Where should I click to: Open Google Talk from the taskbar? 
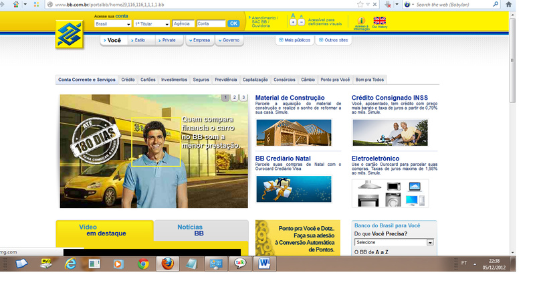point(240,264)
